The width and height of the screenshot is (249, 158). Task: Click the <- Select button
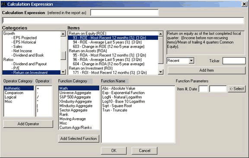236,89
